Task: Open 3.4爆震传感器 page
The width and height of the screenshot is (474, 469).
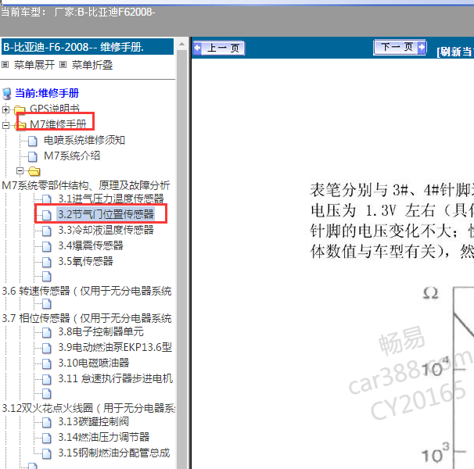Action: (91, 245)
